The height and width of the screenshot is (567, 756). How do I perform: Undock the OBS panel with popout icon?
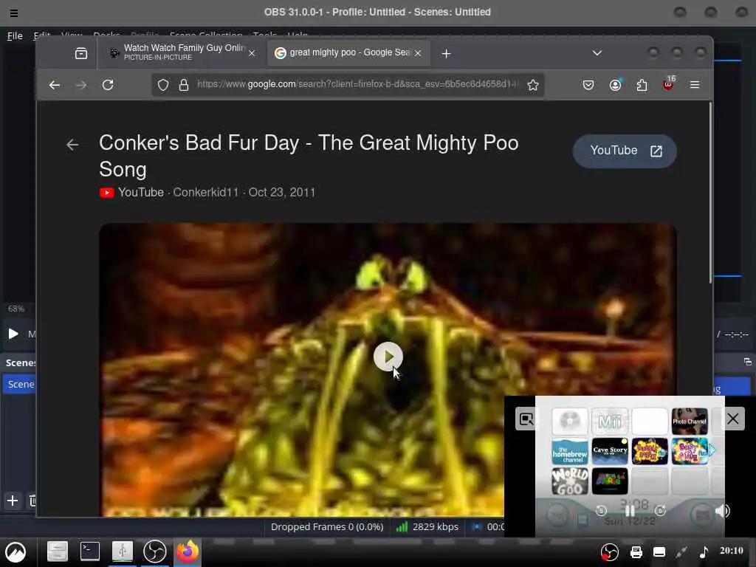[x=747, y=362]
